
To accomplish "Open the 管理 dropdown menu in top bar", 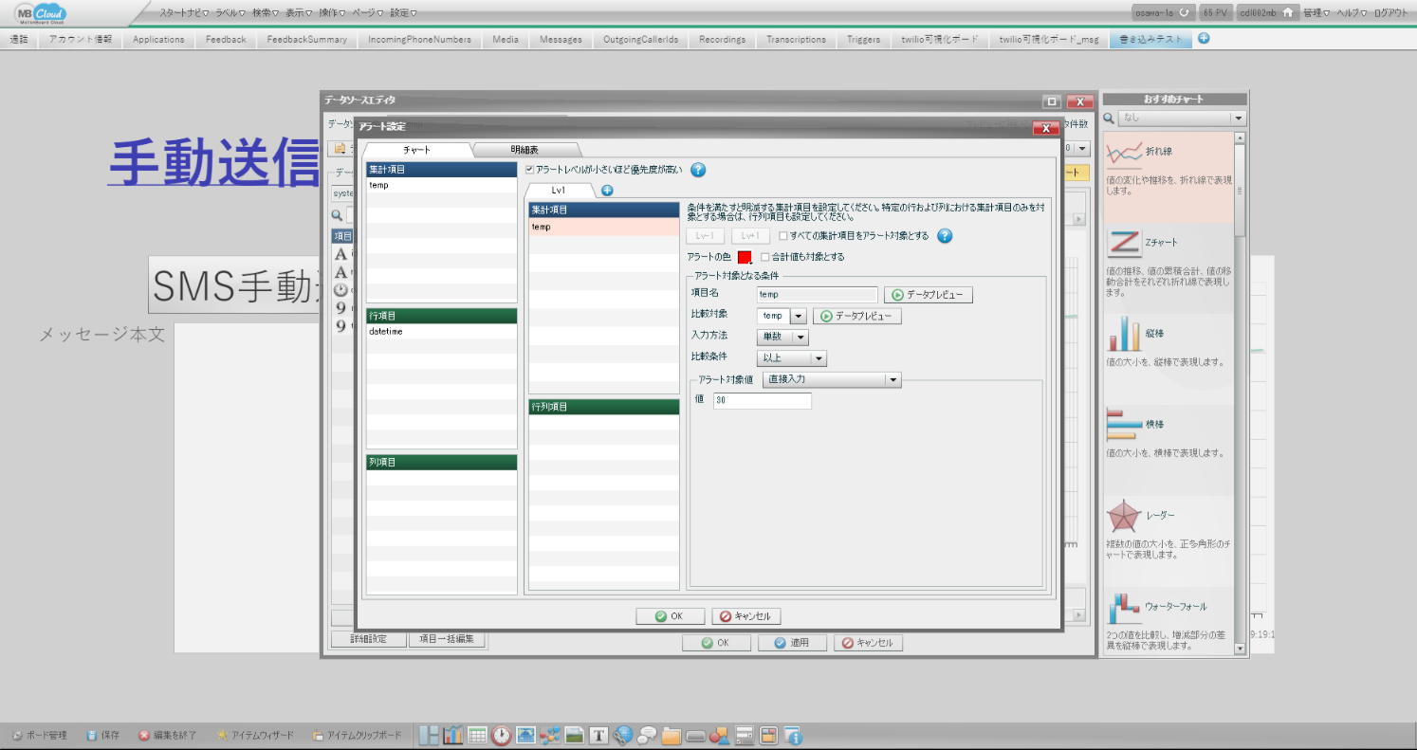I will point(1316,13).
